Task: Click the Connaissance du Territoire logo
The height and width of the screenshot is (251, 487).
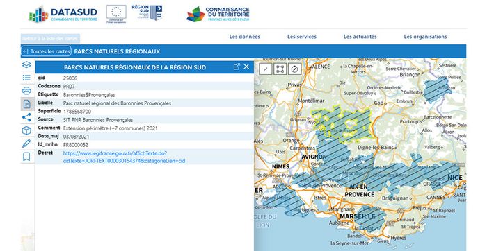Action: tap(218, 15)
